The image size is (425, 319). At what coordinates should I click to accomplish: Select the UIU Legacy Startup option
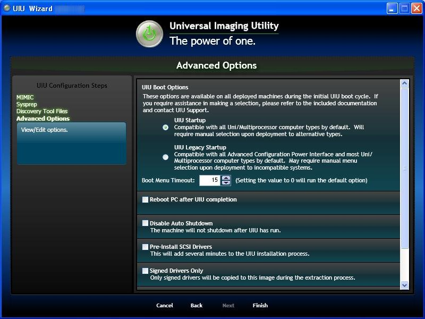(166, 157)
